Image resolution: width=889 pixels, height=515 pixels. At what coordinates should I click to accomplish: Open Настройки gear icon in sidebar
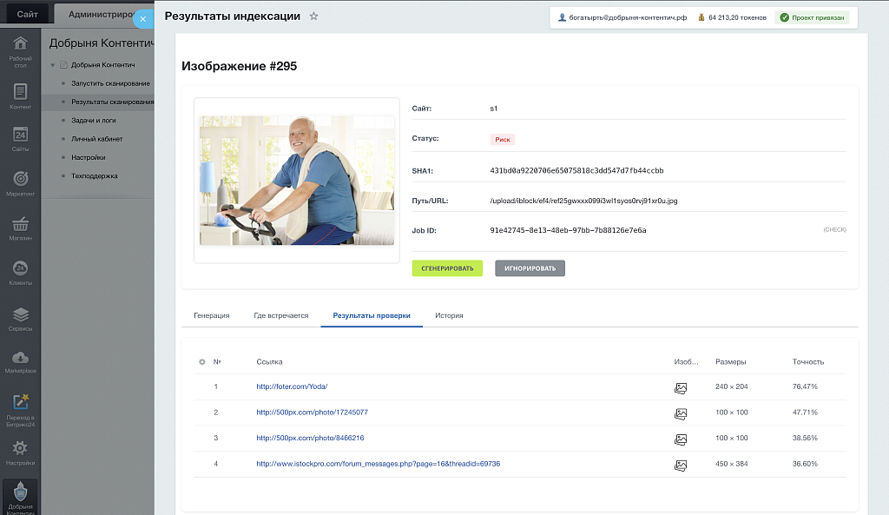pyautogui.click(x=21, y=452)
